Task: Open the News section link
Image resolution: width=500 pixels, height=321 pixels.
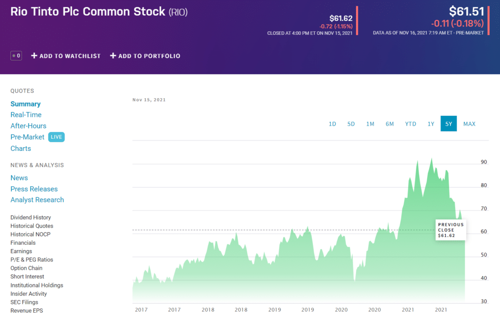Action: tap(19, 178)
